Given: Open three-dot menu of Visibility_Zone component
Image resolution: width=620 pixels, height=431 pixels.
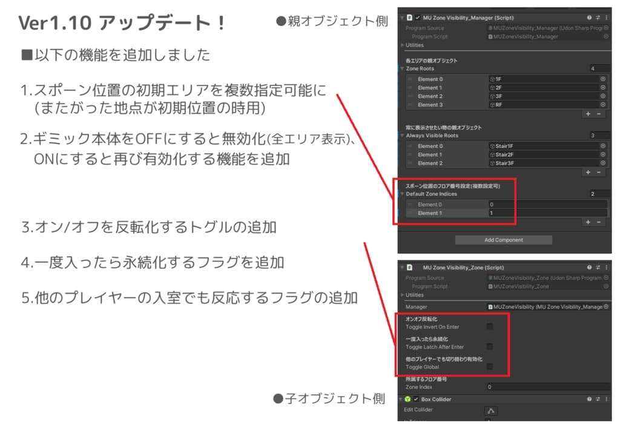Looking at the screenshot, I should (x=606, y=268).
